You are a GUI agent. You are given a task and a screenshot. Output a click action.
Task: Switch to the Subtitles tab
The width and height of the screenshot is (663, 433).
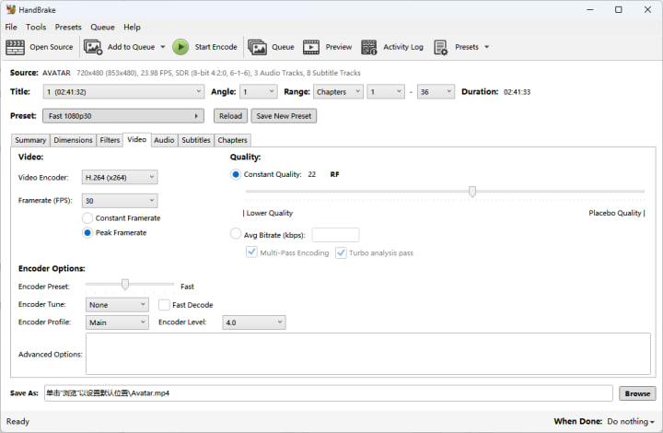coord(196,140)
